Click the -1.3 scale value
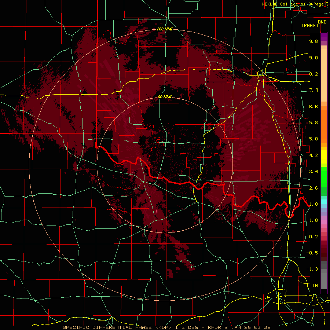 pyautogui.click(x=312, y=269)
